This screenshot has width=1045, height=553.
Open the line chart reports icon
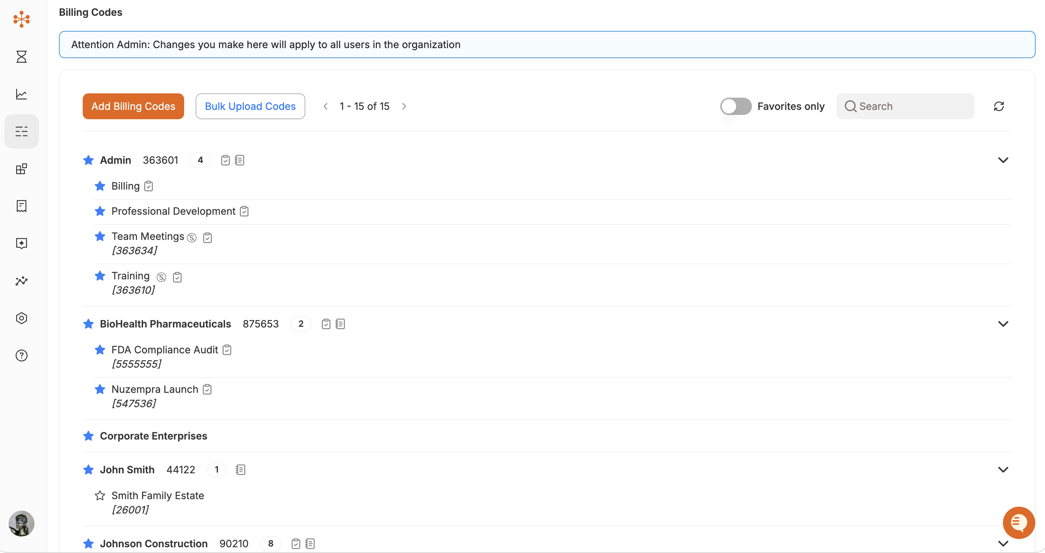22,94
